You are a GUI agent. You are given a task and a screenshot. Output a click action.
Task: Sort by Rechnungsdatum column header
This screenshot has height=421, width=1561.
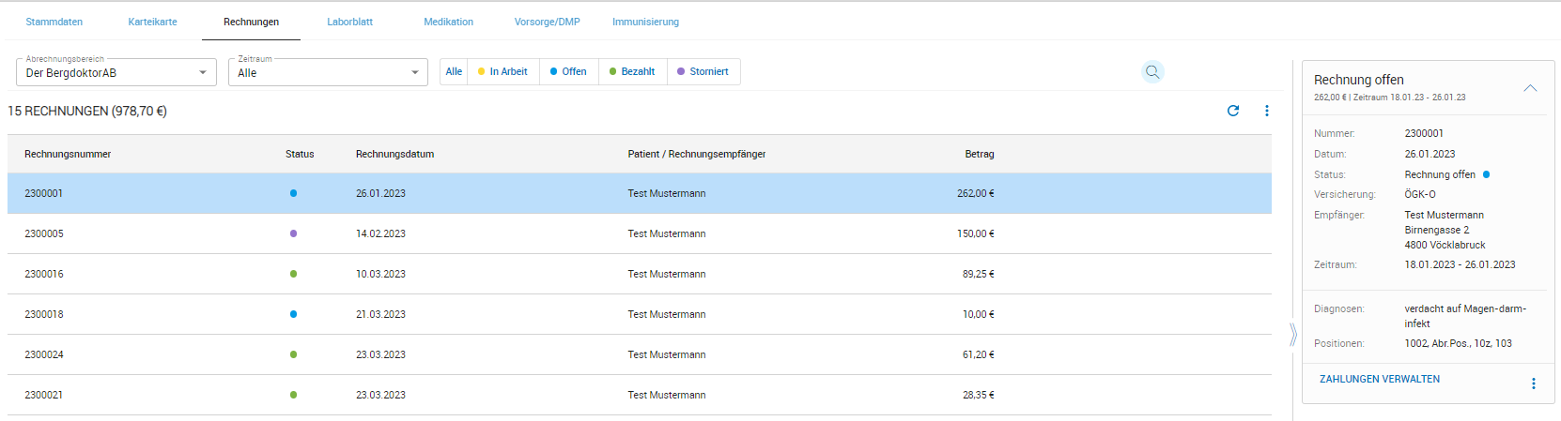[394, 154]
